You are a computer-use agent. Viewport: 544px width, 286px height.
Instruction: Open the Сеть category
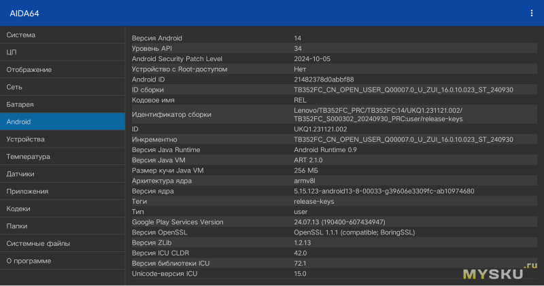(63, 87)
